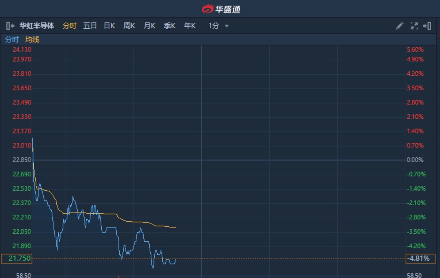Viewport: 440px width, 278px height.
Task: Open the 年K chart tab
Action: [x=190, y=26]
